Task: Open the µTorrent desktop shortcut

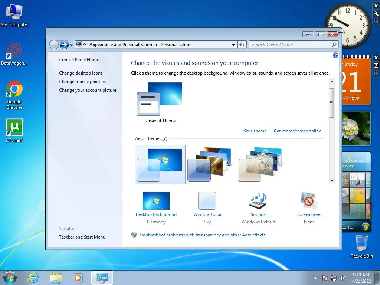Action: (14, 130)
